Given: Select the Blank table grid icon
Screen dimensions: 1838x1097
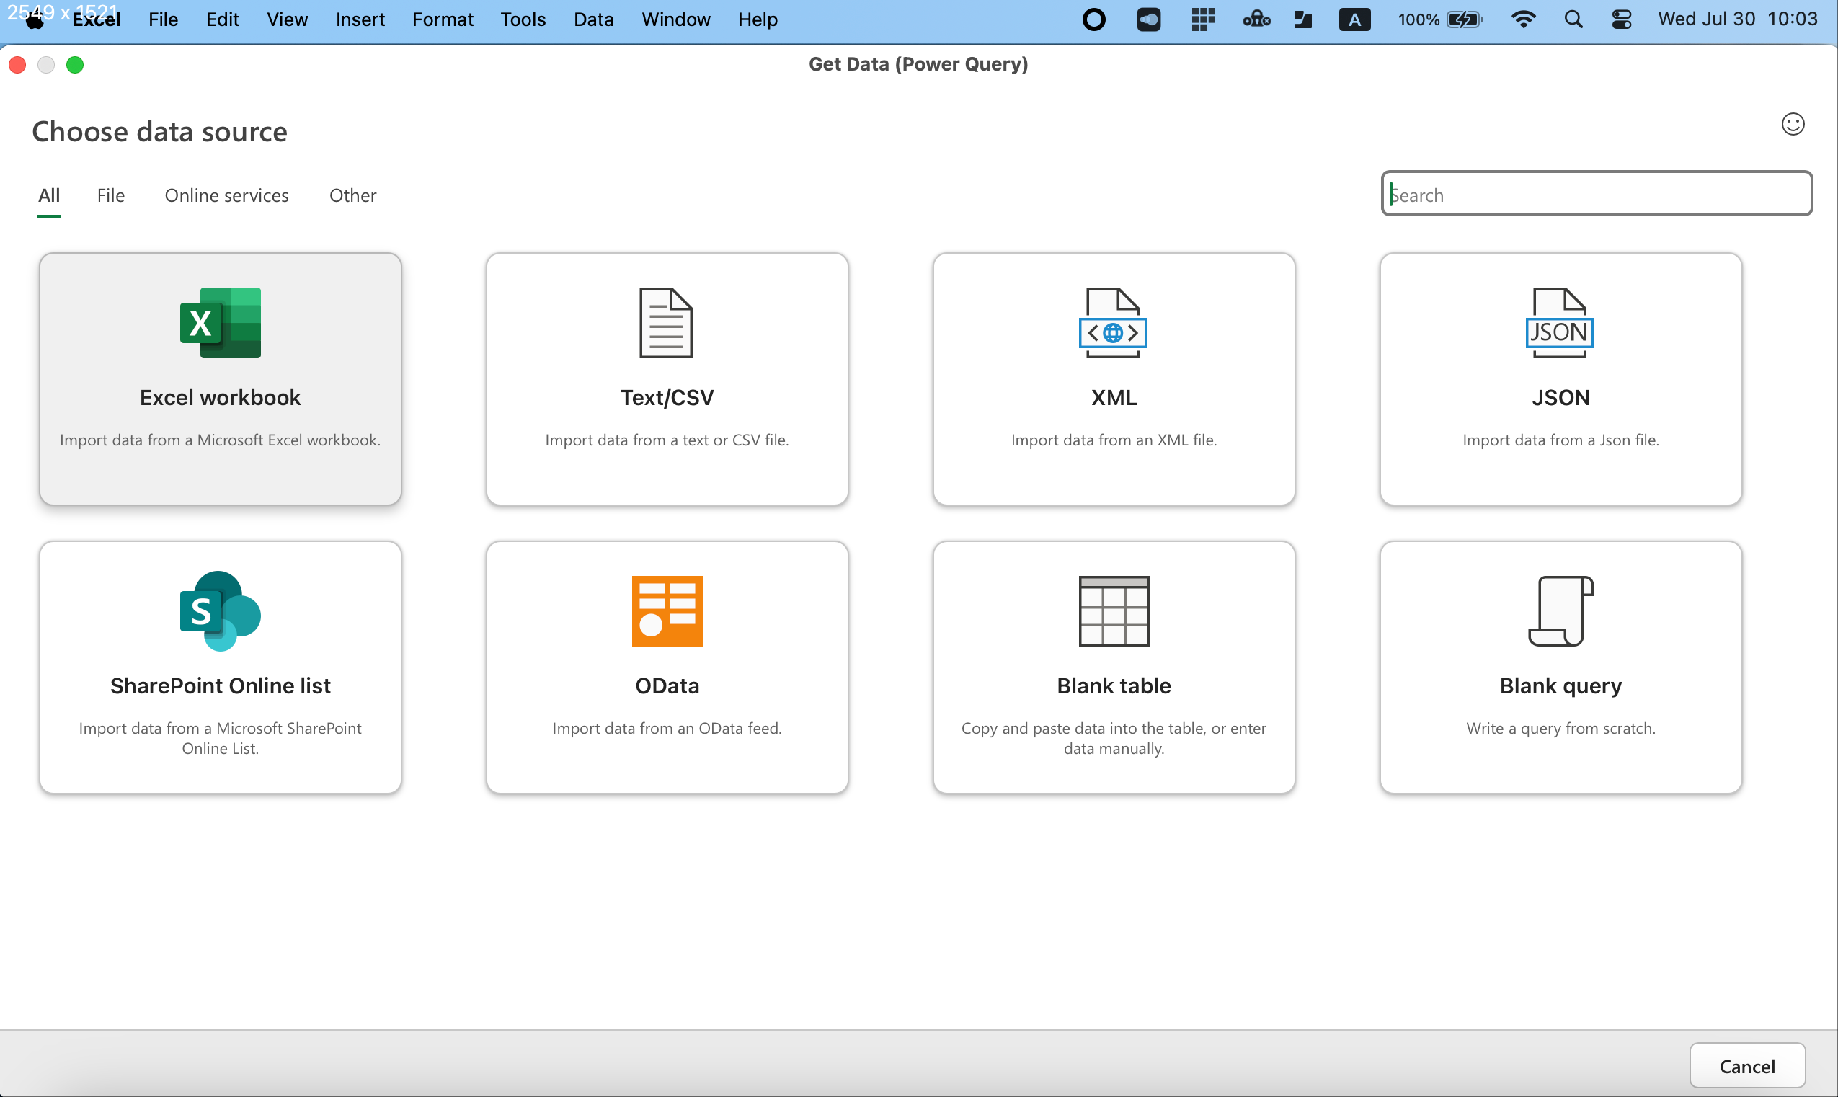Looking at the screenshot, I should tap(1114, 611).
